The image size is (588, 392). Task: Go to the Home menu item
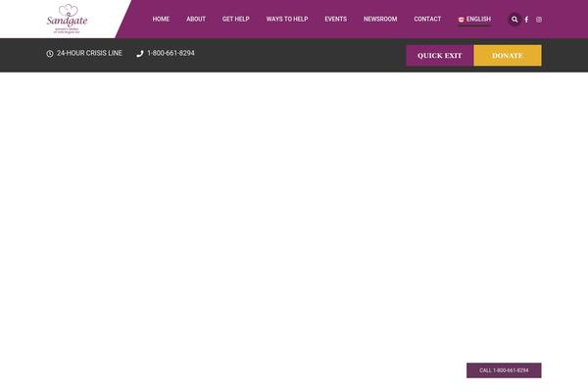pos(161,20)
